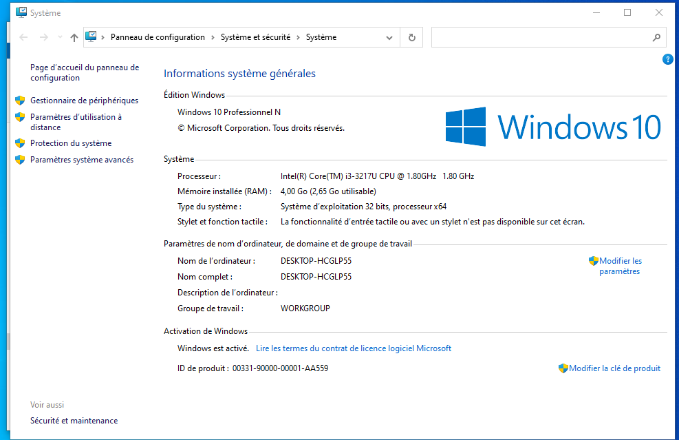The width and height of the screenshot is (679, 440).
Task: Open Paramètres système avancés link
Action: pyautogui.click(x=82, y=160)
